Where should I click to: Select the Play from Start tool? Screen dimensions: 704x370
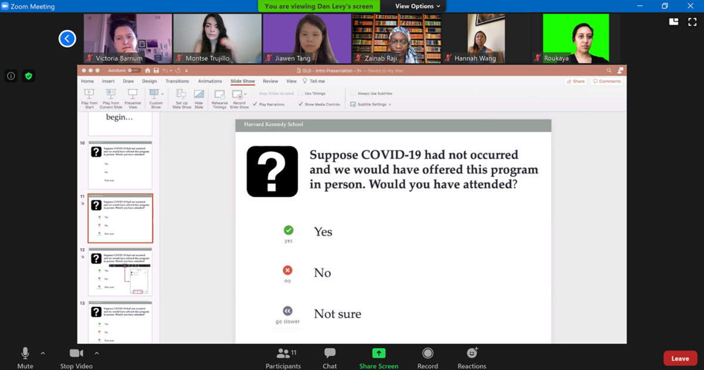89,98
